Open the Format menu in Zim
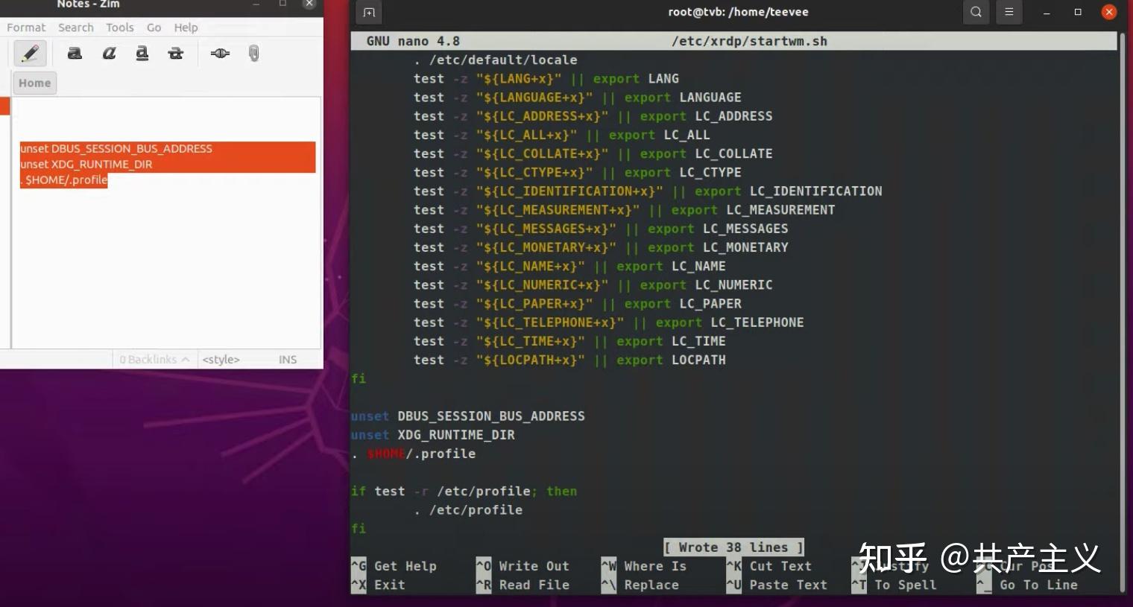The height and width of the screenshot is (607, 1133). point(26,28)
